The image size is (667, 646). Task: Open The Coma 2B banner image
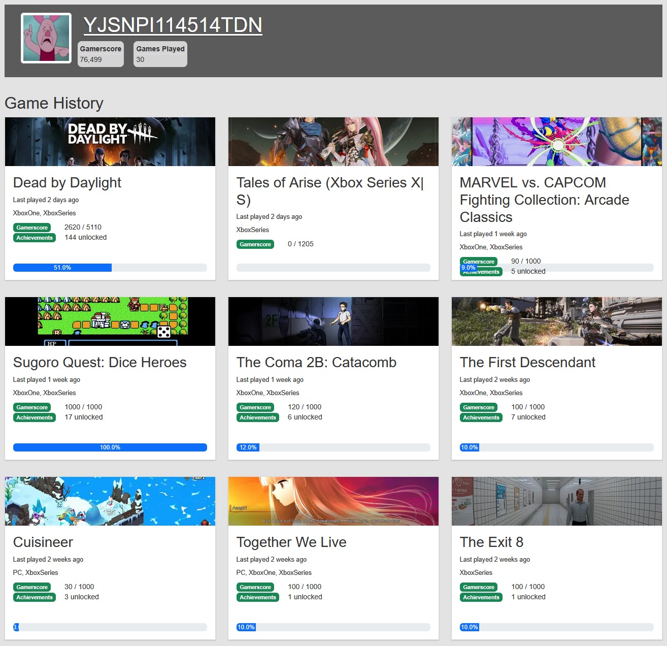click(334, 321)
